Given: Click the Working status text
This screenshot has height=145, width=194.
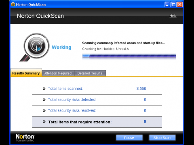Looking at the screenshot, I should coord(61,48).
